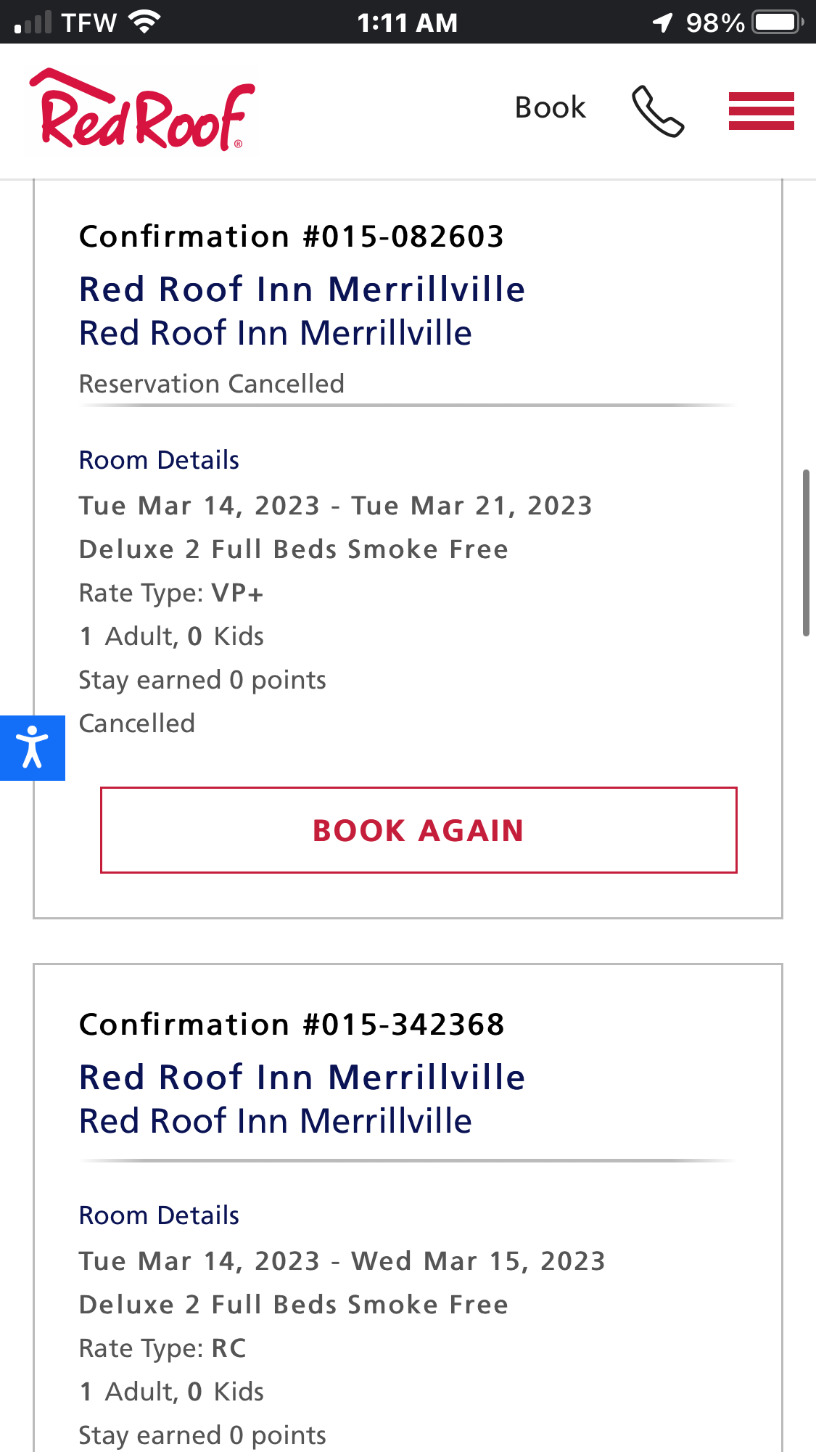Open the accessibility options widget
The width and height of the screenshot is (816, 1452).
pos(32,747)
